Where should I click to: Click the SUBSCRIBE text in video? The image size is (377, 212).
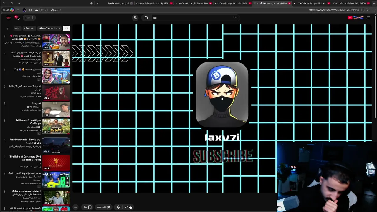pyautogui.click(x=223, y=156)
